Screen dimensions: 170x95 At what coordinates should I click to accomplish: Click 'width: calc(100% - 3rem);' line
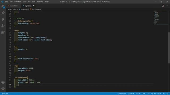[30, 82]
